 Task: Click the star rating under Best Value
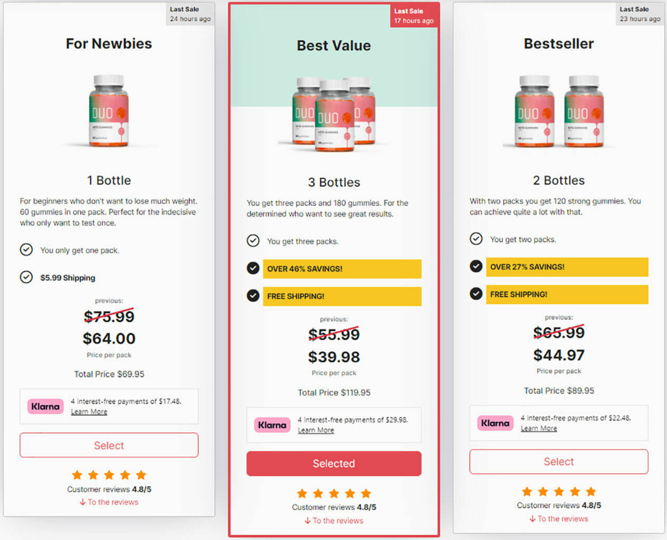point(334,493)
